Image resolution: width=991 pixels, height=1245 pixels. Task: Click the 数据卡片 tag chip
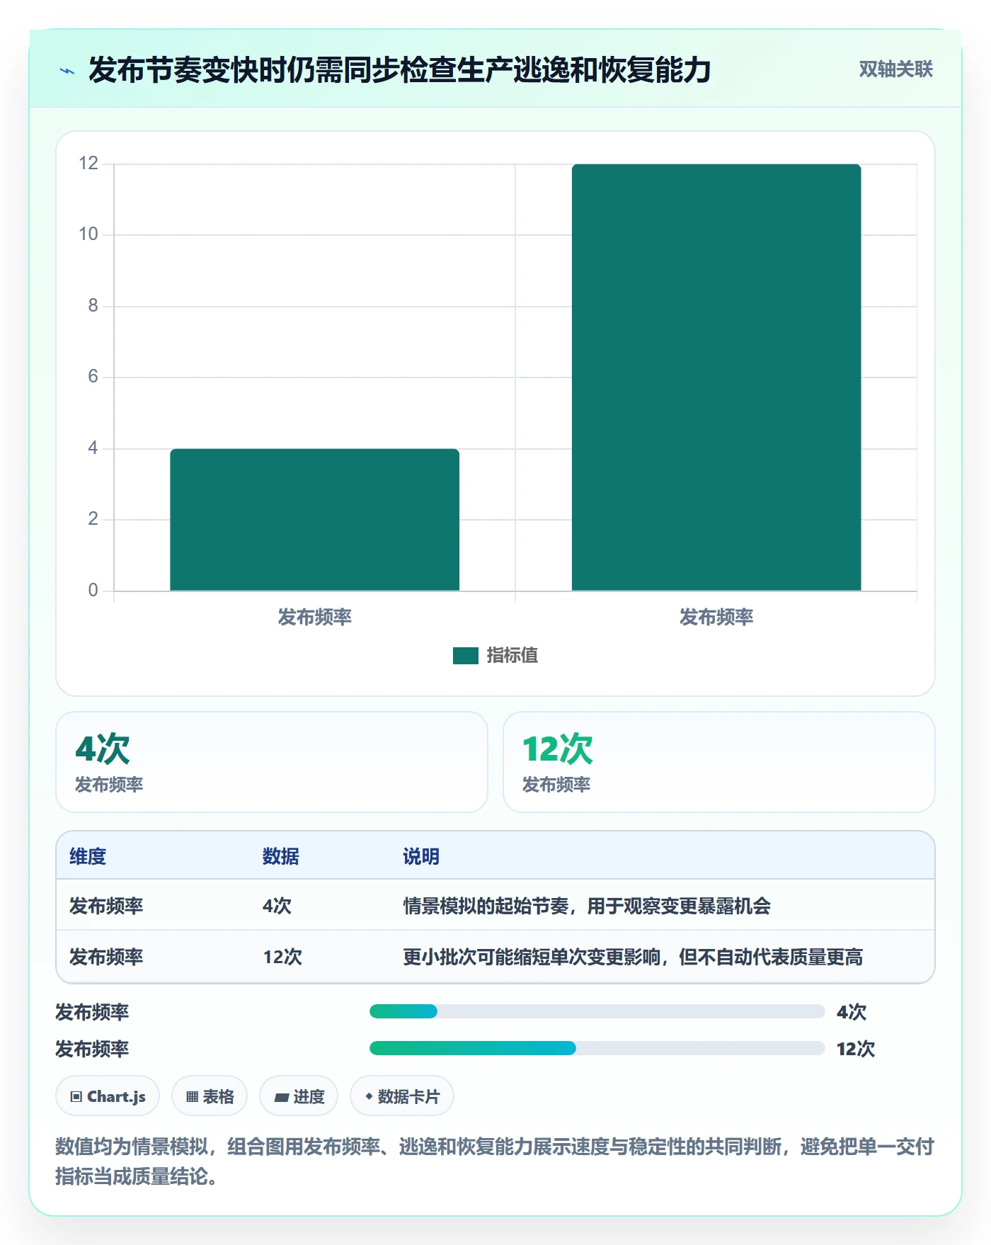pyautogui.click(x=402, y=1096)
